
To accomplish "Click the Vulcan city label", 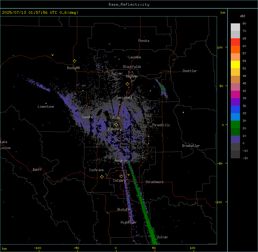I will tap(162, 237).
